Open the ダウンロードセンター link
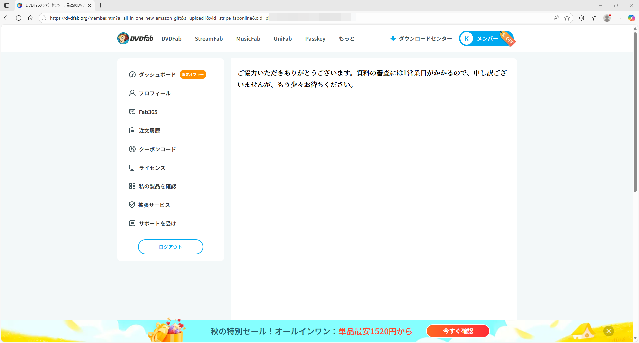The image size is (639, 343). [421, 39]
